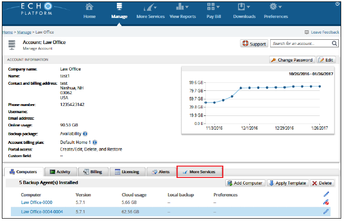Open the Law Office-0004-0004 computer link
This screenshot has width=344, height=221.
tap(42, 212)
